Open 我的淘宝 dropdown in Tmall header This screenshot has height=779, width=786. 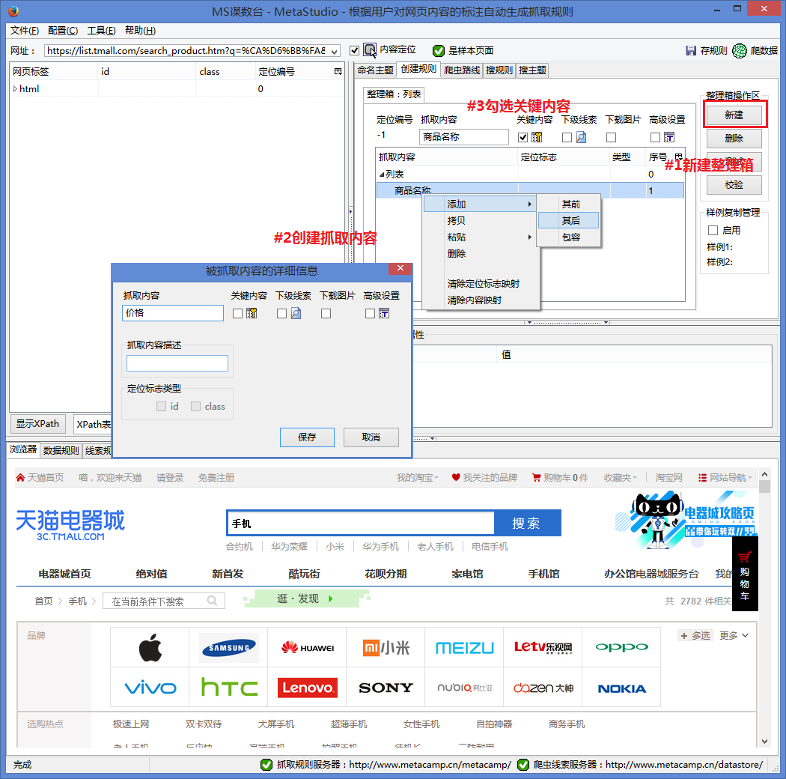coord(418,478)
